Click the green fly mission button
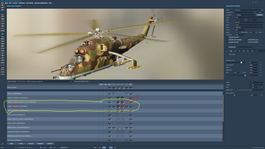This screenshot has height=149, width=265. (x=3, y=34)
